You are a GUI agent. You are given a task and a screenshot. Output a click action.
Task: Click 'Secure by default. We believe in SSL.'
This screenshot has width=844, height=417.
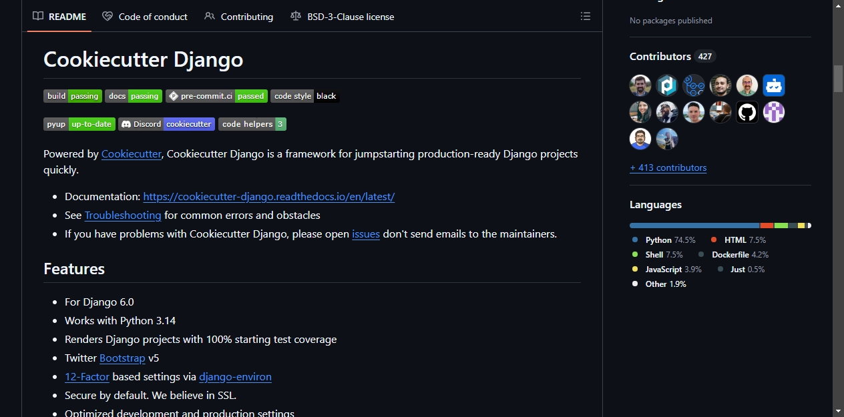(x=151, y=395)
